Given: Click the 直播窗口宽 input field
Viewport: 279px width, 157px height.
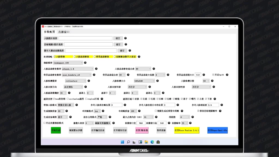Looking at the screenshot, I should point(141,123).
